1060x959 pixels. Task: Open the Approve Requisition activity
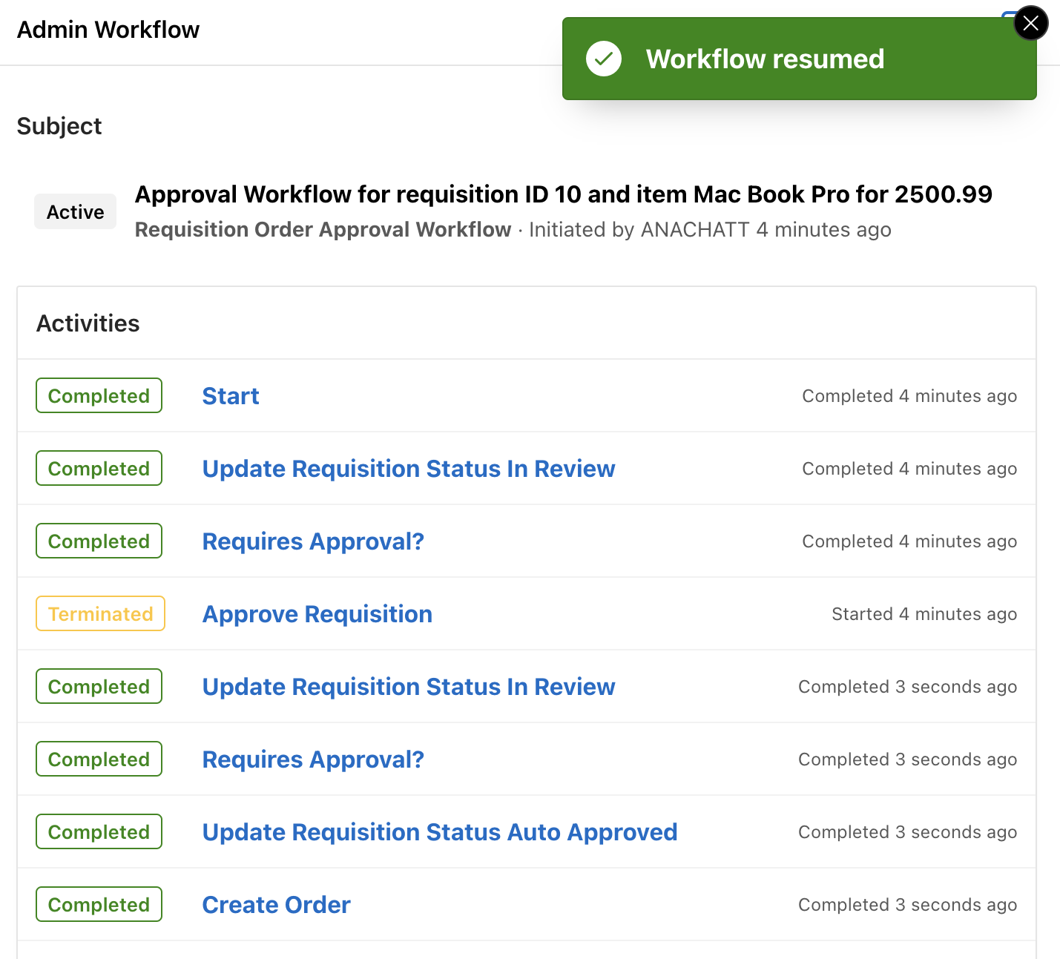pos(317,614)
